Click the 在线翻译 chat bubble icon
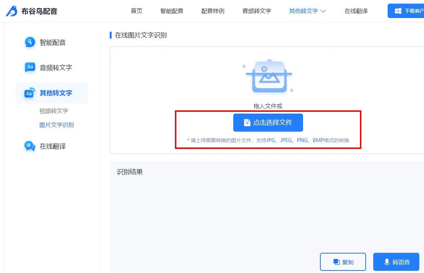Viewport: 424px width, 273px height. pos(30,146)
